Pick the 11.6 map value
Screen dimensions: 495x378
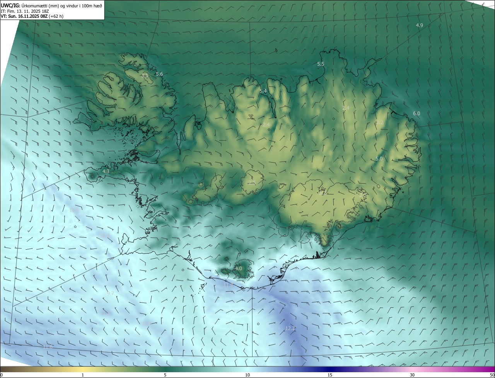point(48,347)
